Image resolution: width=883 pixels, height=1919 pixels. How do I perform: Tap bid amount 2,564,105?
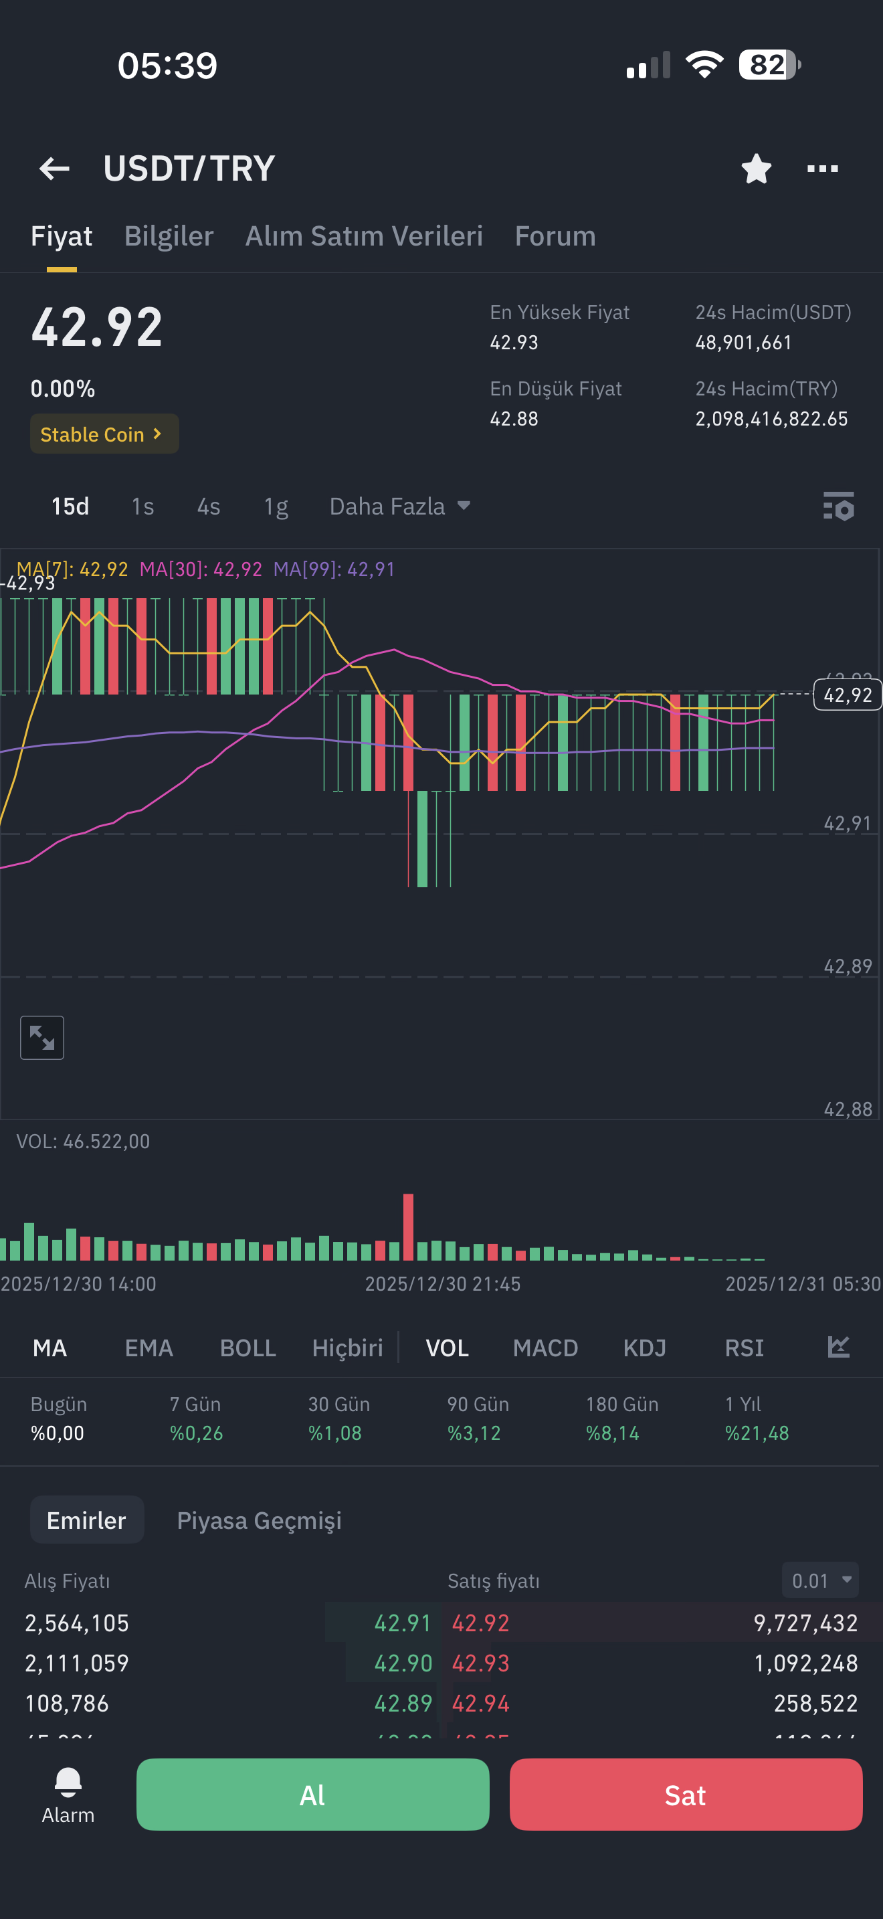click(x=77, y=1623)
